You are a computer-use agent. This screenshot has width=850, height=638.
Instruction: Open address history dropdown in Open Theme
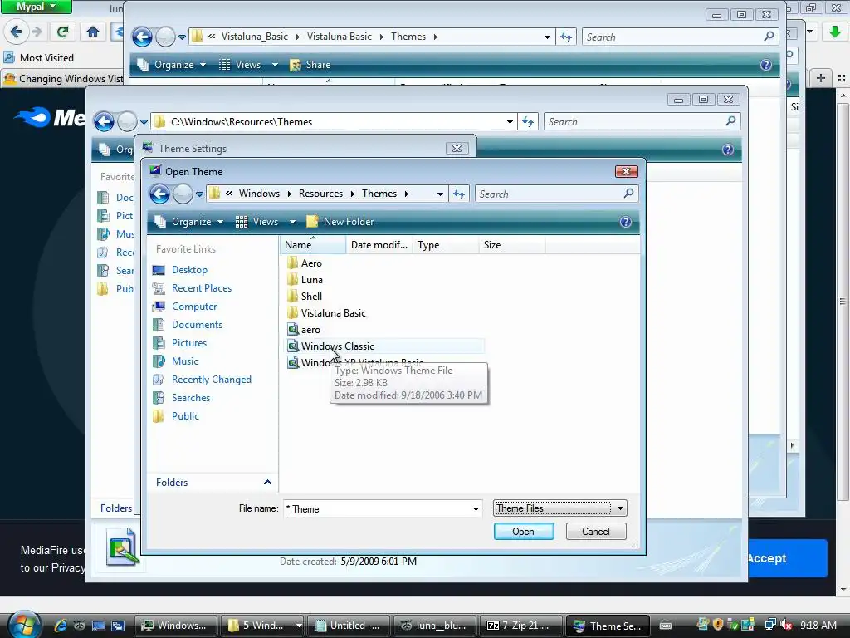coord(440,194)
